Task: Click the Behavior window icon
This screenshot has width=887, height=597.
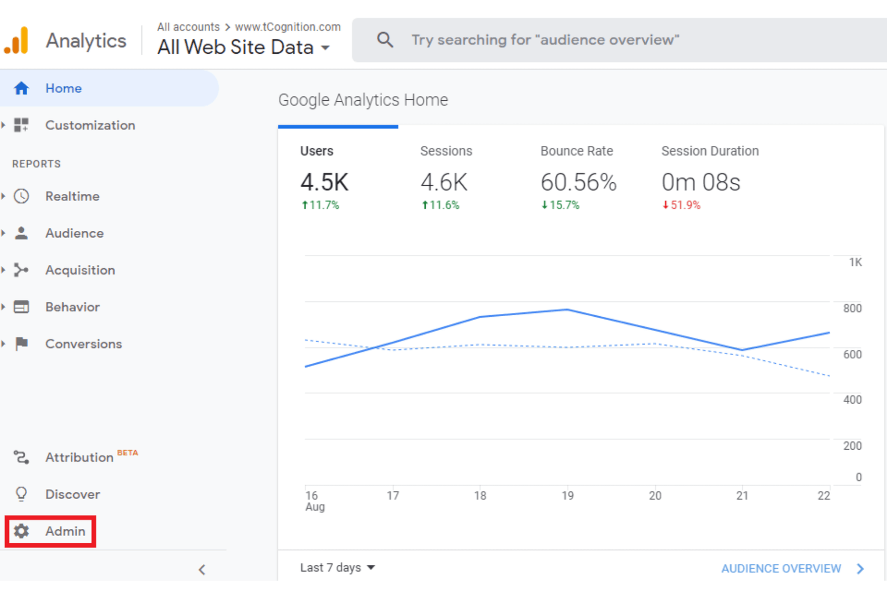Action: tap(22, 307)
